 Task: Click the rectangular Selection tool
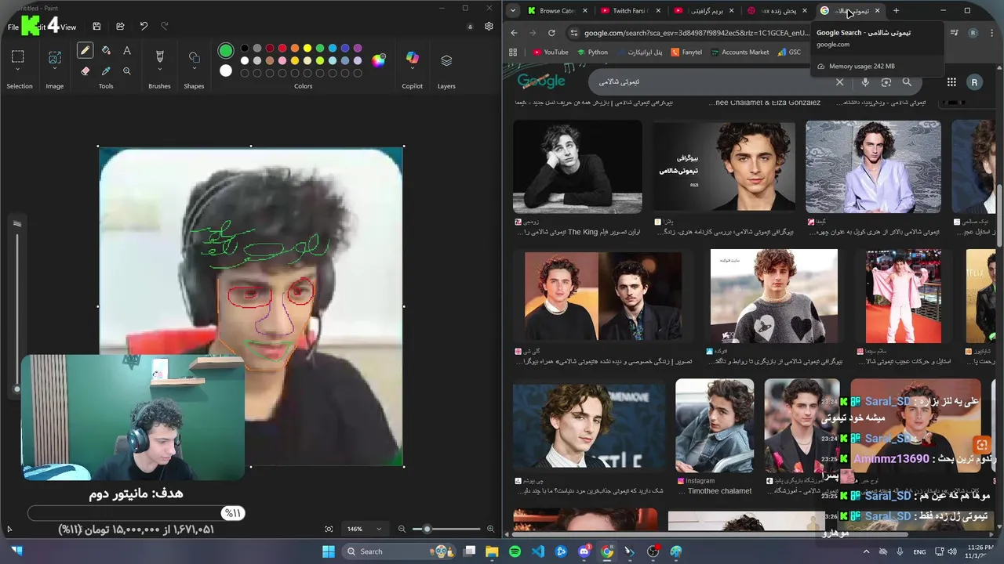coord(18,56)
